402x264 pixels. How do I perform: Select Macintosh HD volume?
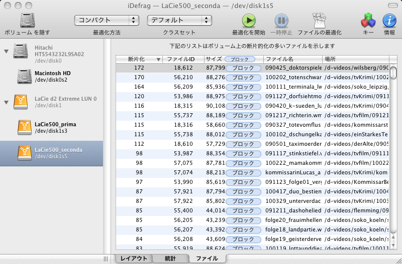tap(53, 77)
